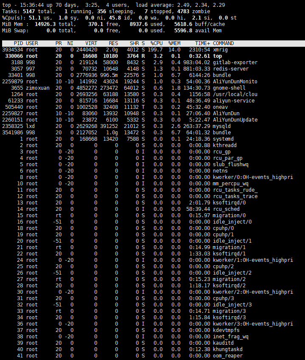
Task: Click the khungtaskd command
Action: pyautogui.click(x=228, y=349)
